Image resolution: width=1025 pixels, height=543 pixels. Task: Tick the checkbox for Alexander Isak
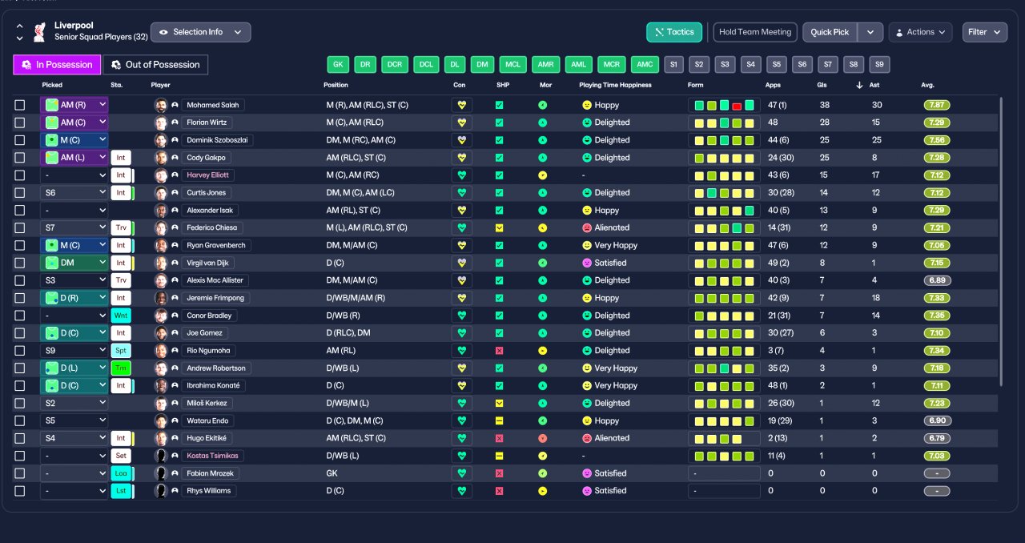click(x=20, y=211)
